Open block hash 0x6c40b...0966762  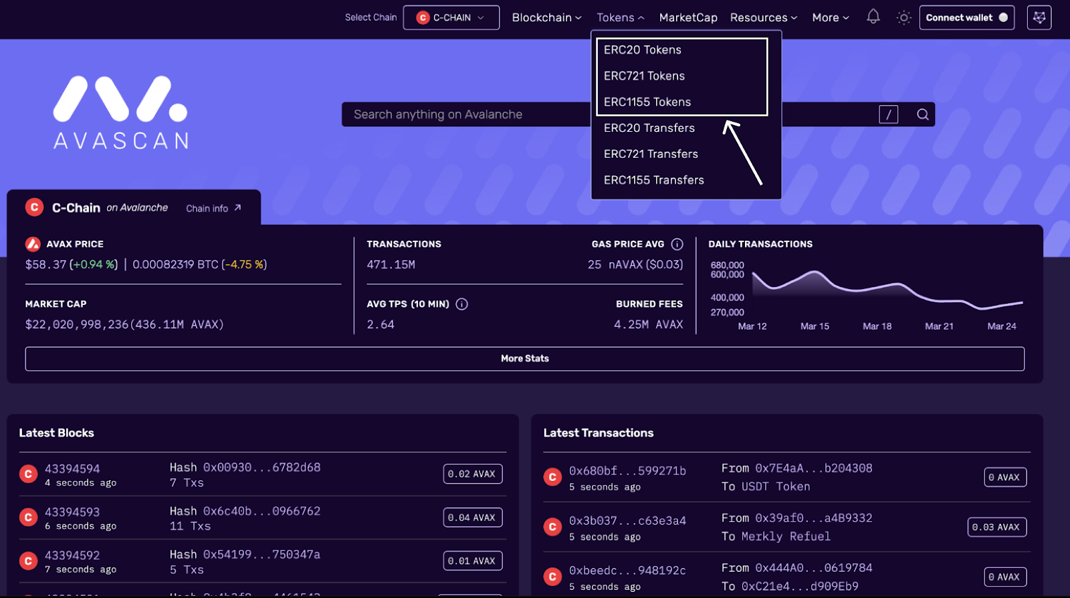[261, 511]
